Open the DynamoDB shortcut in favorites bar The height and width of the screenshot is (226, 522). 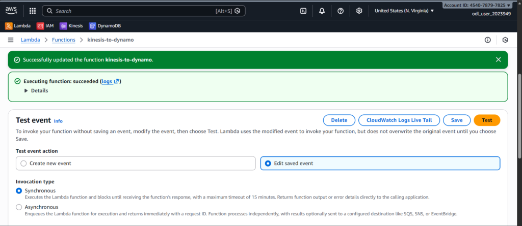tap(105, 25)
